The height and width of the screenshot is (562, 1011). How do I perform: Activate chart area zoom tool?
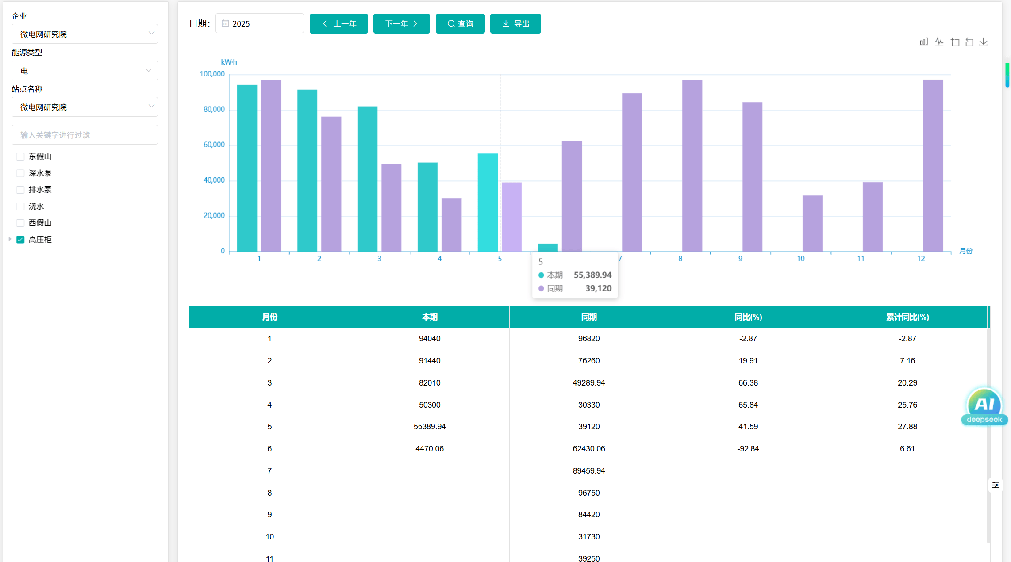click(x=955, y=42)
